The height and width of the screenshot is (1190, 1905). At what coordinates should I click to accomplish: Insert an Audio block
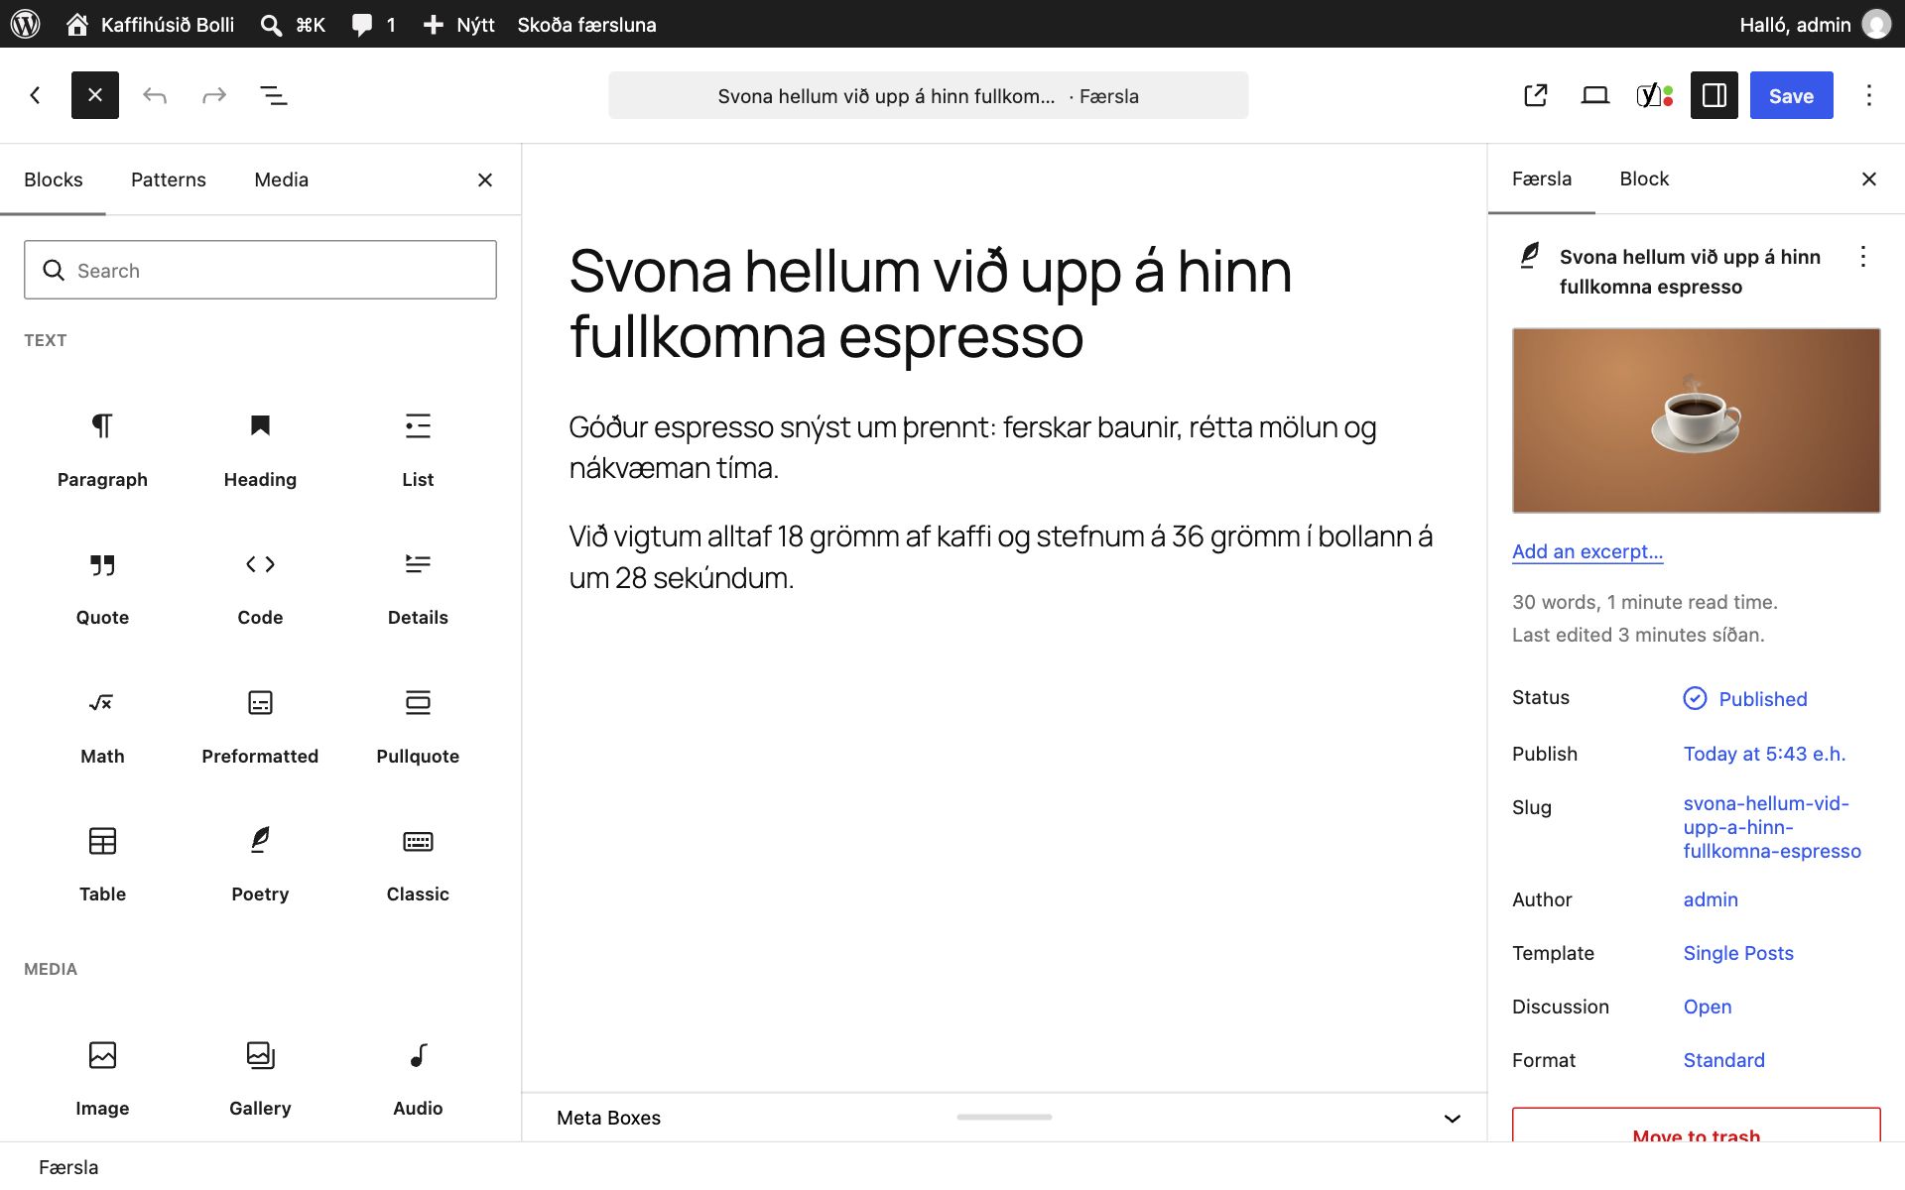(x=418, y=1079)
